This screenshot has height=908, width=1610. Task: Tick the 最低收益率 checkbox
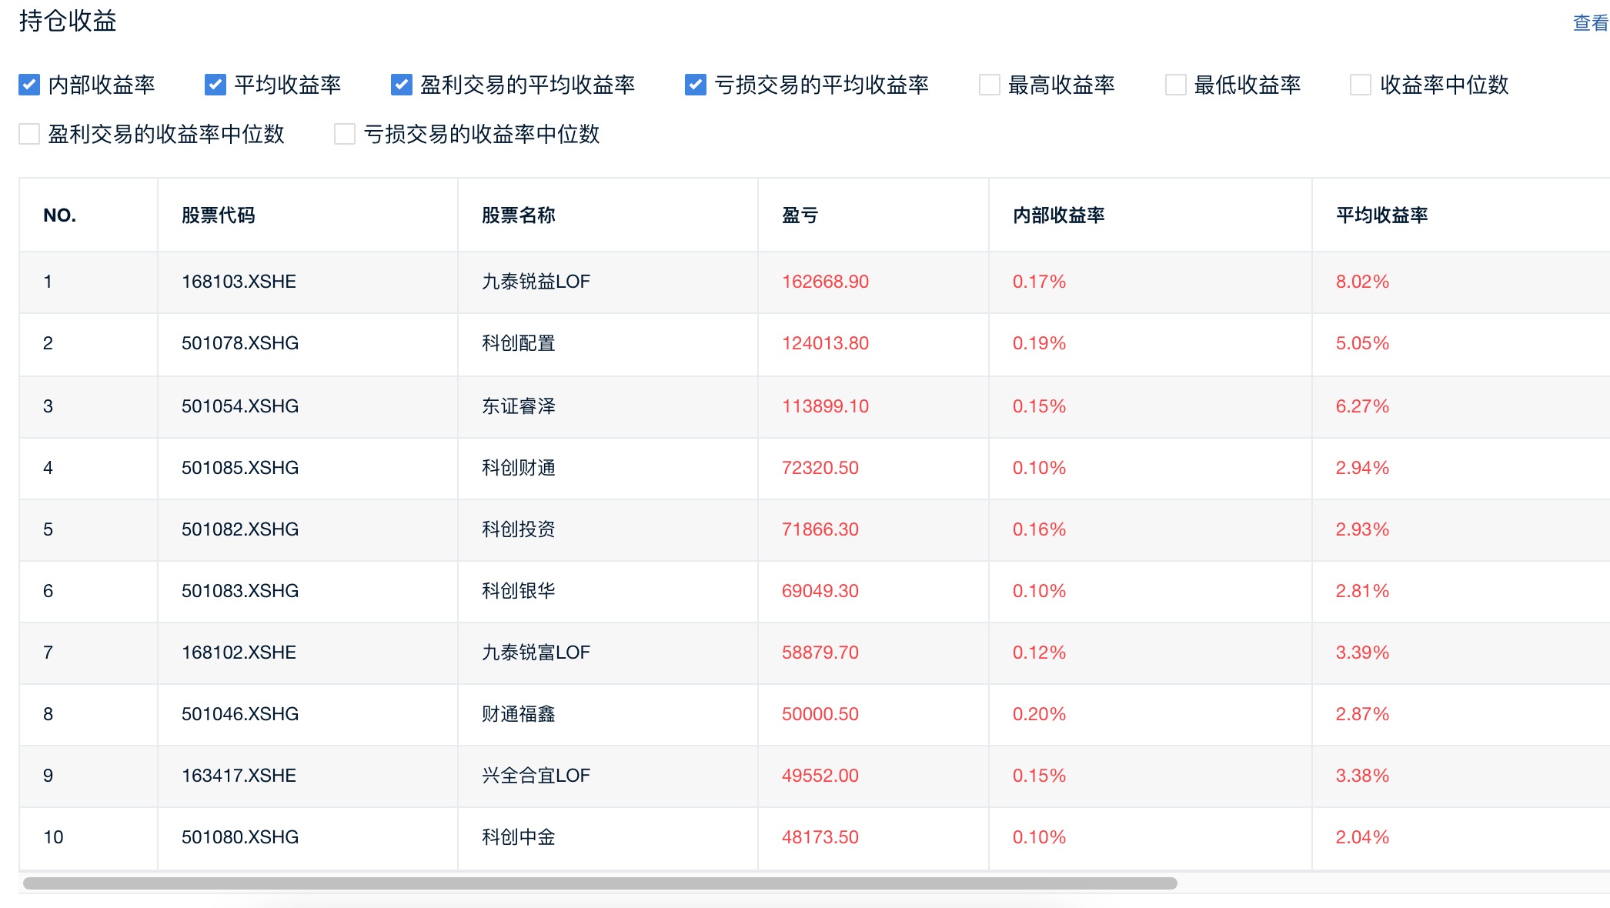[x=1176, y=85]
